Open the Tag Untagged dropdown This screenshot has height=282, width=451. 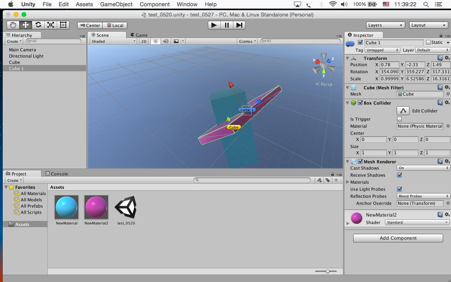point(382,50)
